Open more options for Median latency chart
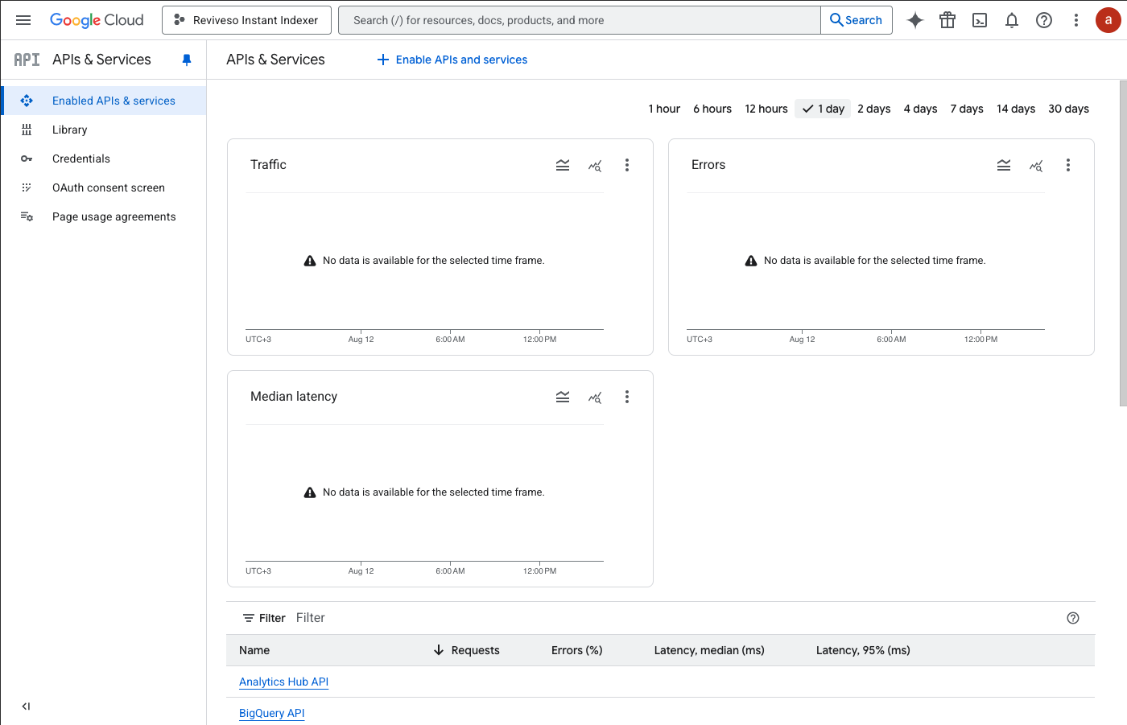Image resolution: width=1127 pixels, height=725 pixels. point(627,397)
